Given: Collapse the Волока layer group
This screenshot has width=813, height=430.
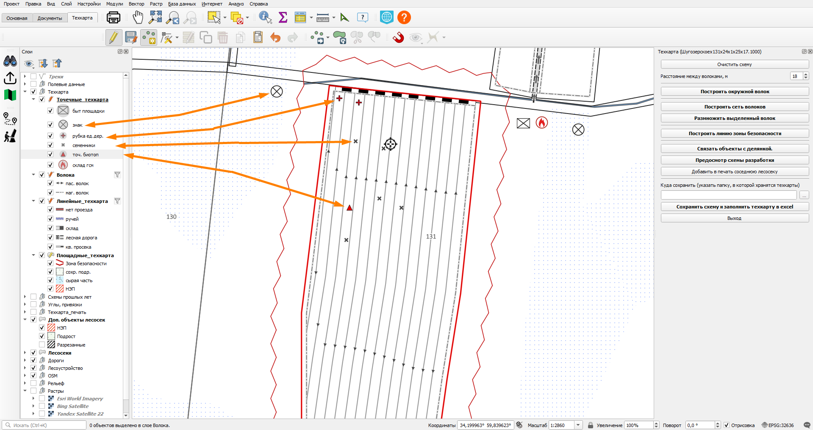Looking at the screenshot, I should 33,175.
